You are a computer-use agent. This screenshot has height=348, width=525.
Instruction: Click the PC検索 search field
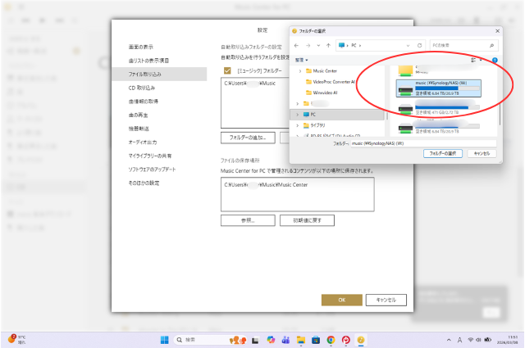pos(462,45)
